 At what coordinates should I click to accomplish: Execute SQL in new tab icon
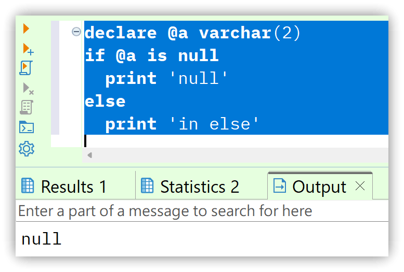[28, 49]
